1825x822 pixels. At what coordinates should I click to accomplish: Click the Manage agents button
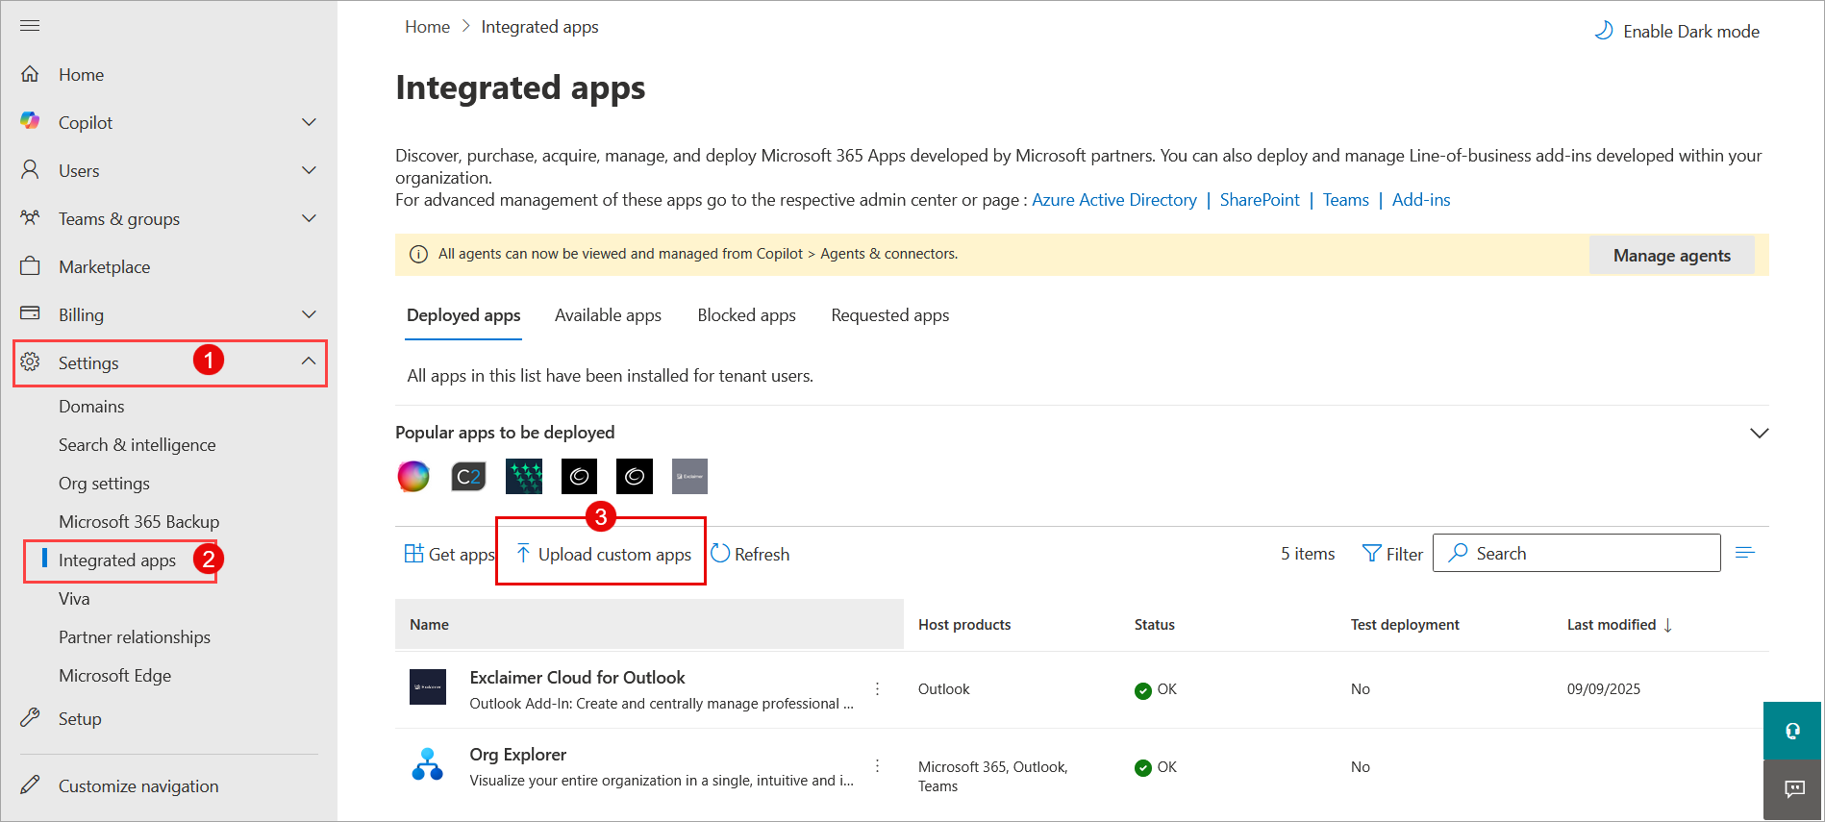pos(1671,255)
